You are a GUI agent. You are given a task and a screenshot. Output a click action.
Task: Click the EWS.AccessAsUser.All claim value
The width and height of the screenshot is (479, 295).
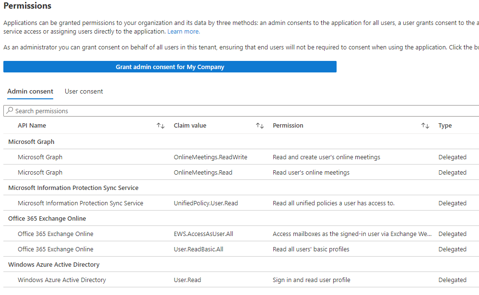pyautogui.click(x=203, y=234)
